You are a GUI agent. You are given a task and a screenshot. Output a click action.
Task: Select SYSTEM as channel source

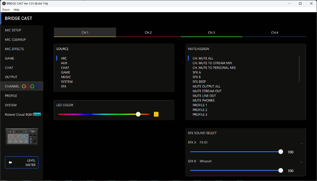67,82
